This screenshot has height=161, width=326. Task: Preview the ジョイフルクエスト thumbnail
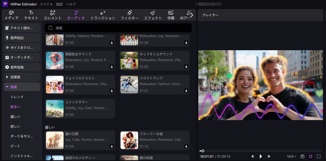click(x=55, y=85)
